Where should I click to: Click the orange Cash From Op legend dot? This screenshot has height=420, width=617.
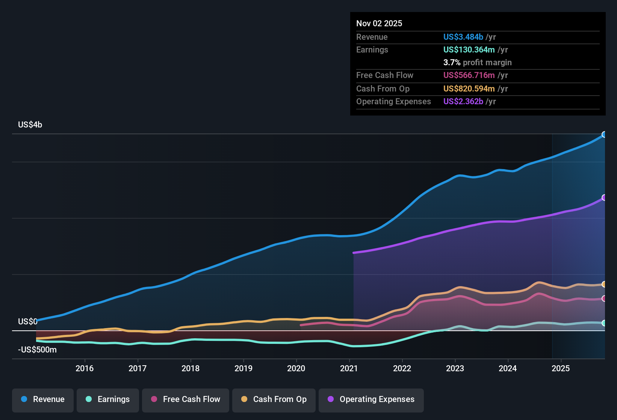pyautogui.click(x=244, y=399)
